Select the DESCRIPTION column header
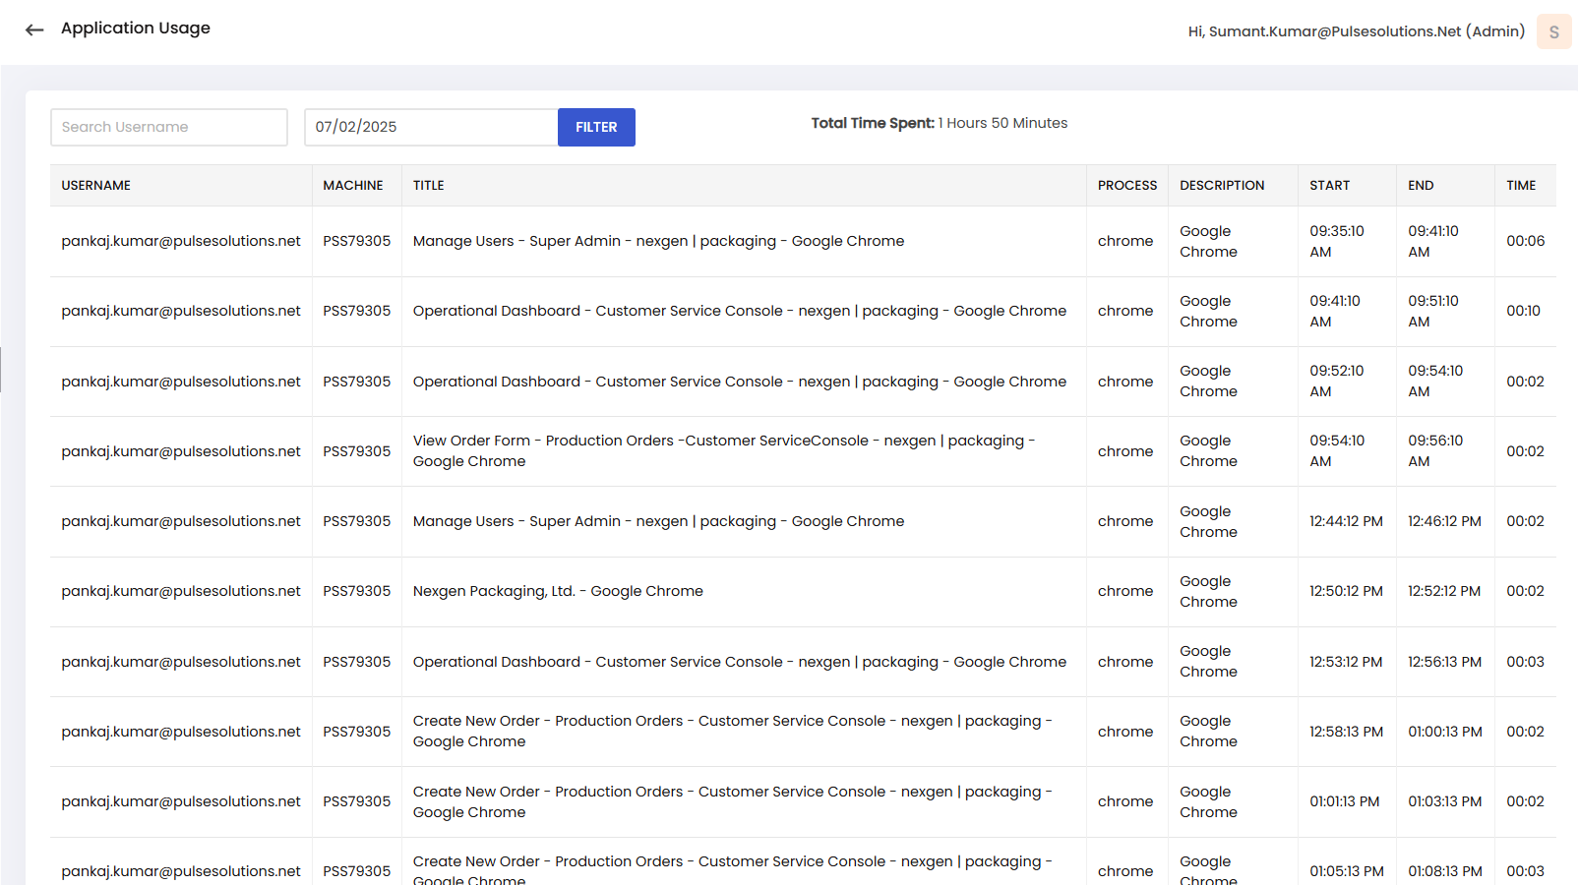Viewport: 1578px width, 885px height. [1222, 185]
